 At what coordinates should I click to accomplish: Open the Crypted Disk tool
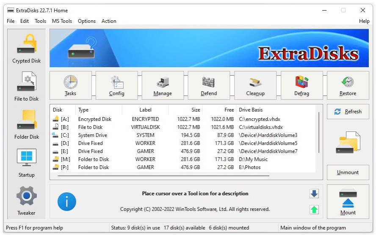26,49
